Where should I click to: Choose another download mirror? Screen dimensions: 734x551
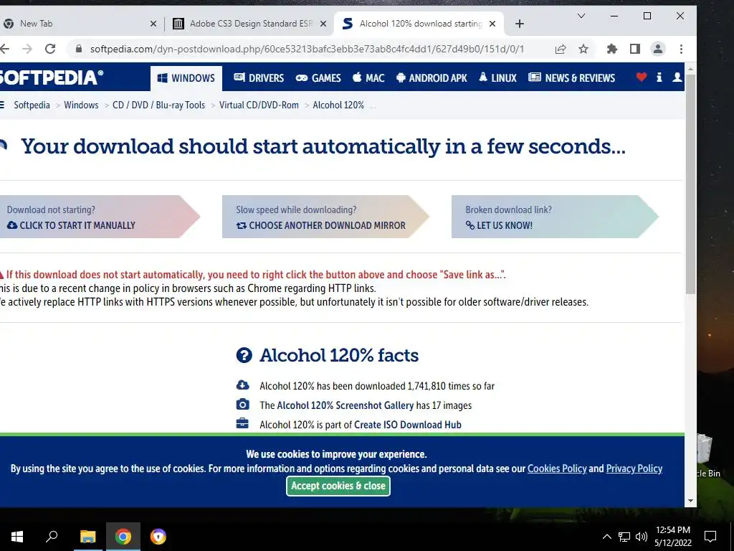pos(325,217)
